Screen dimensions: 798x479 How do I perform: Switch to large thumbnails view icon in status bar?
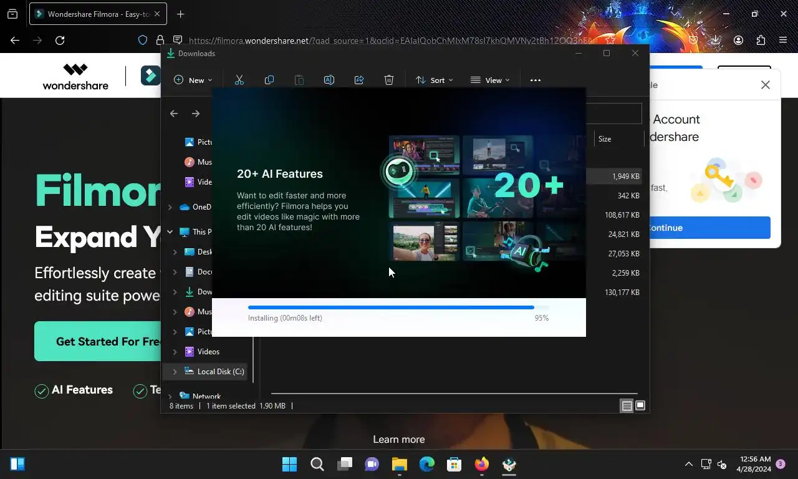click(x=640, y=406)
